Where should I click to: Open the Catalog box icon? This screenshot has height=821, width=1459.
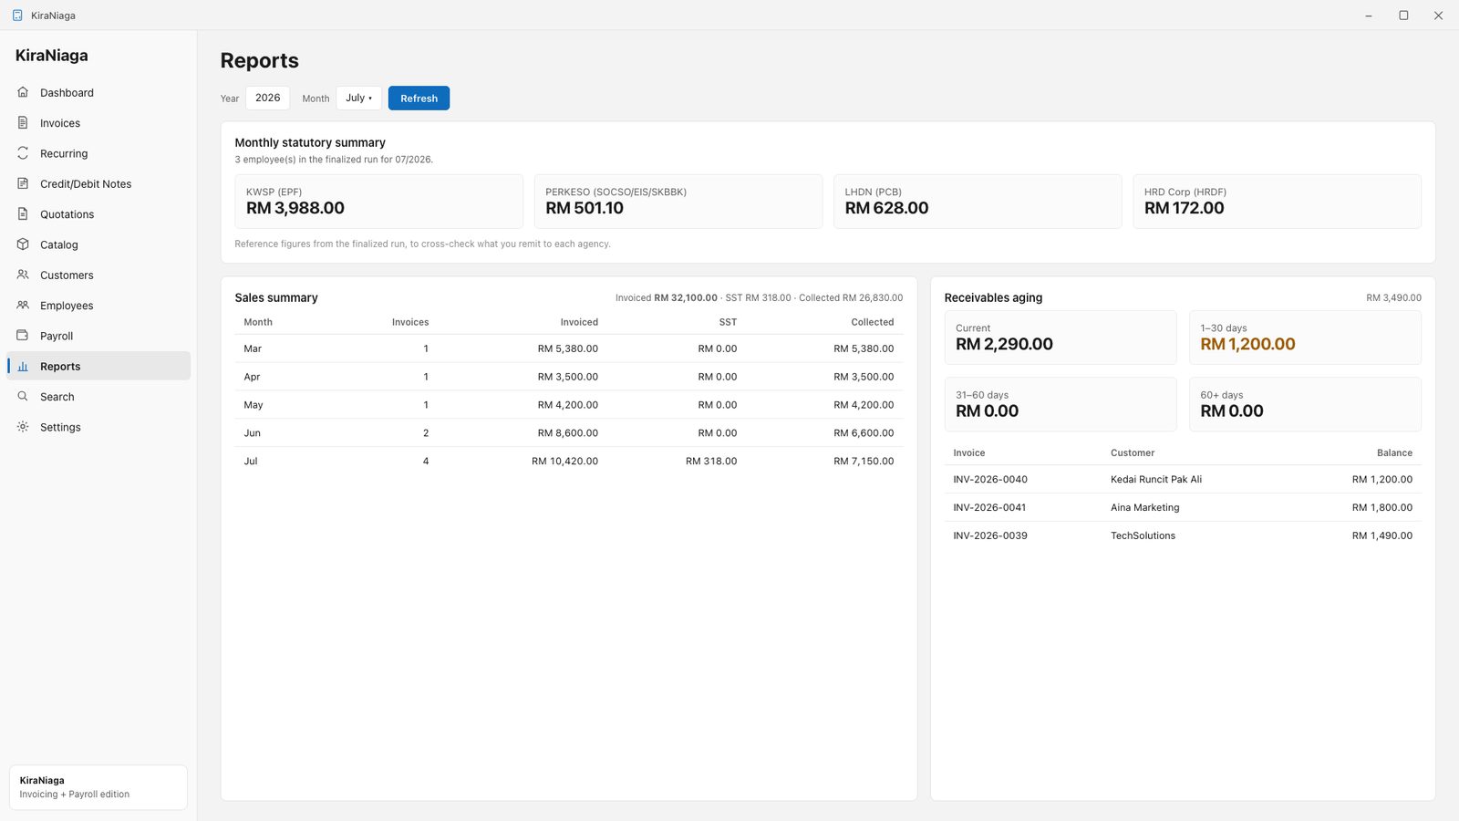click(23, 244)
